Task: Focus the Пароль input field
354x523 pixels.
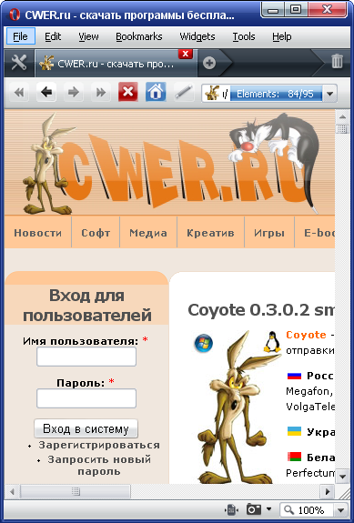Action: click(x=86, y=398)
